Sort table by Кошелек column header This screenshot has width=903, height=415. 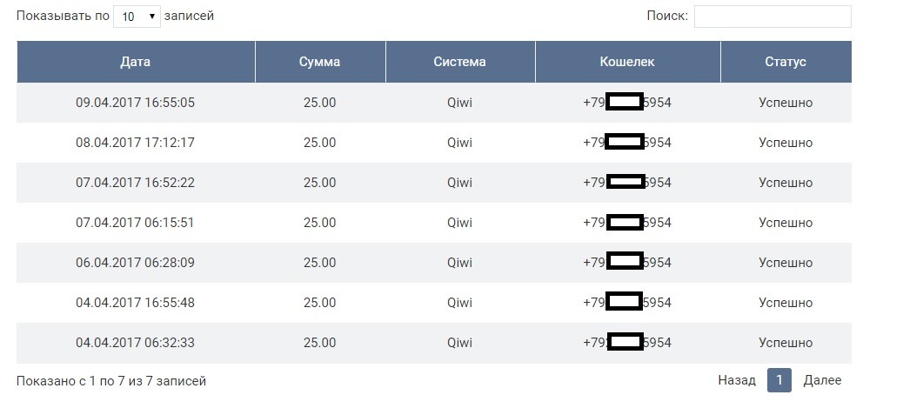click(x=627, y=62)
